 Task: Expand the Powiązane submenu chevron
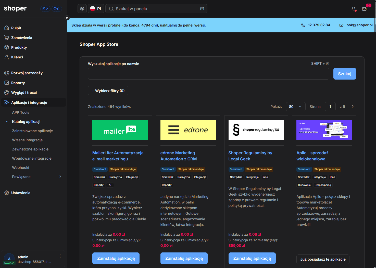(60, 176)
